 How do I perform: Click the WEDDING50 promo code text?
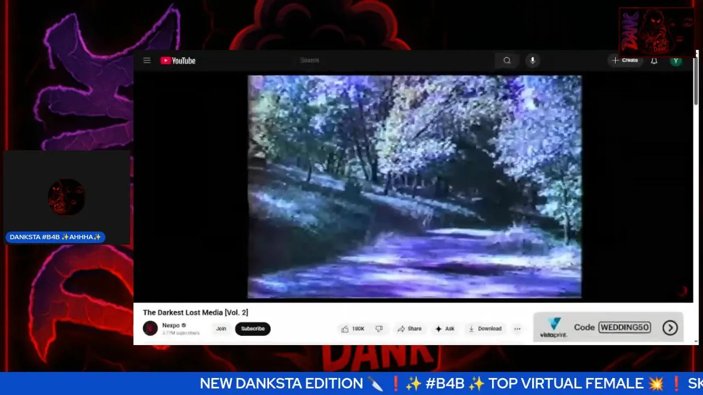point(624,328)
